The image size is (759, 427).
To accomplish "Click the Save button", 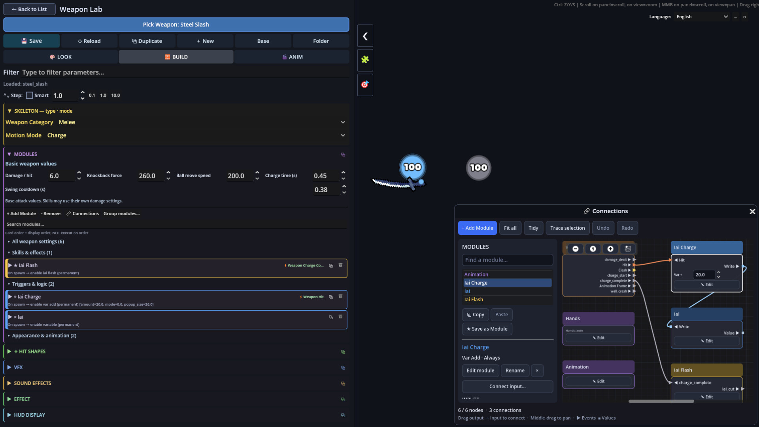I will (x=32, y=41).
